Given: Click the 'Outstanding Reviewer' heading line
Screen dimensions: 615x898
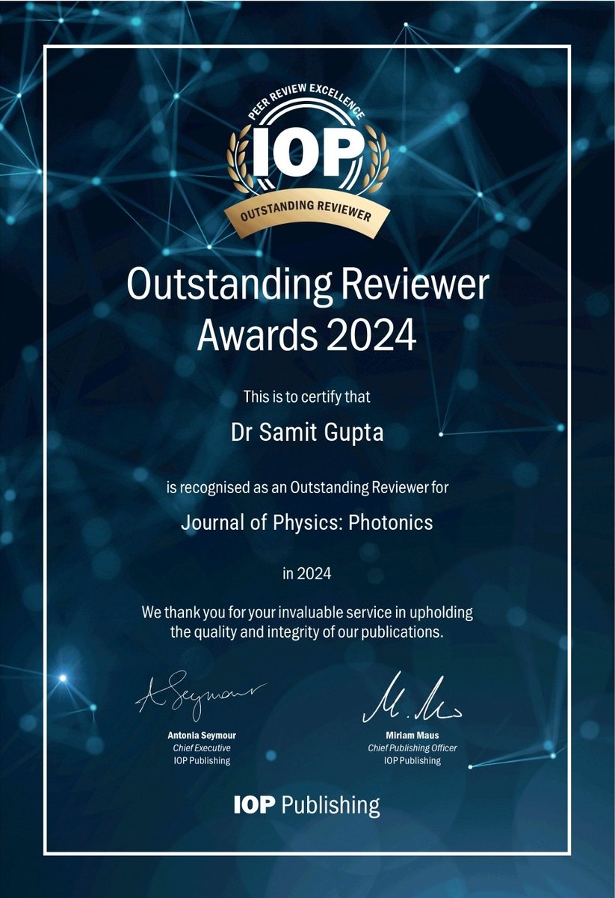Looking at the screenshot, I should (x=307, y=287).
